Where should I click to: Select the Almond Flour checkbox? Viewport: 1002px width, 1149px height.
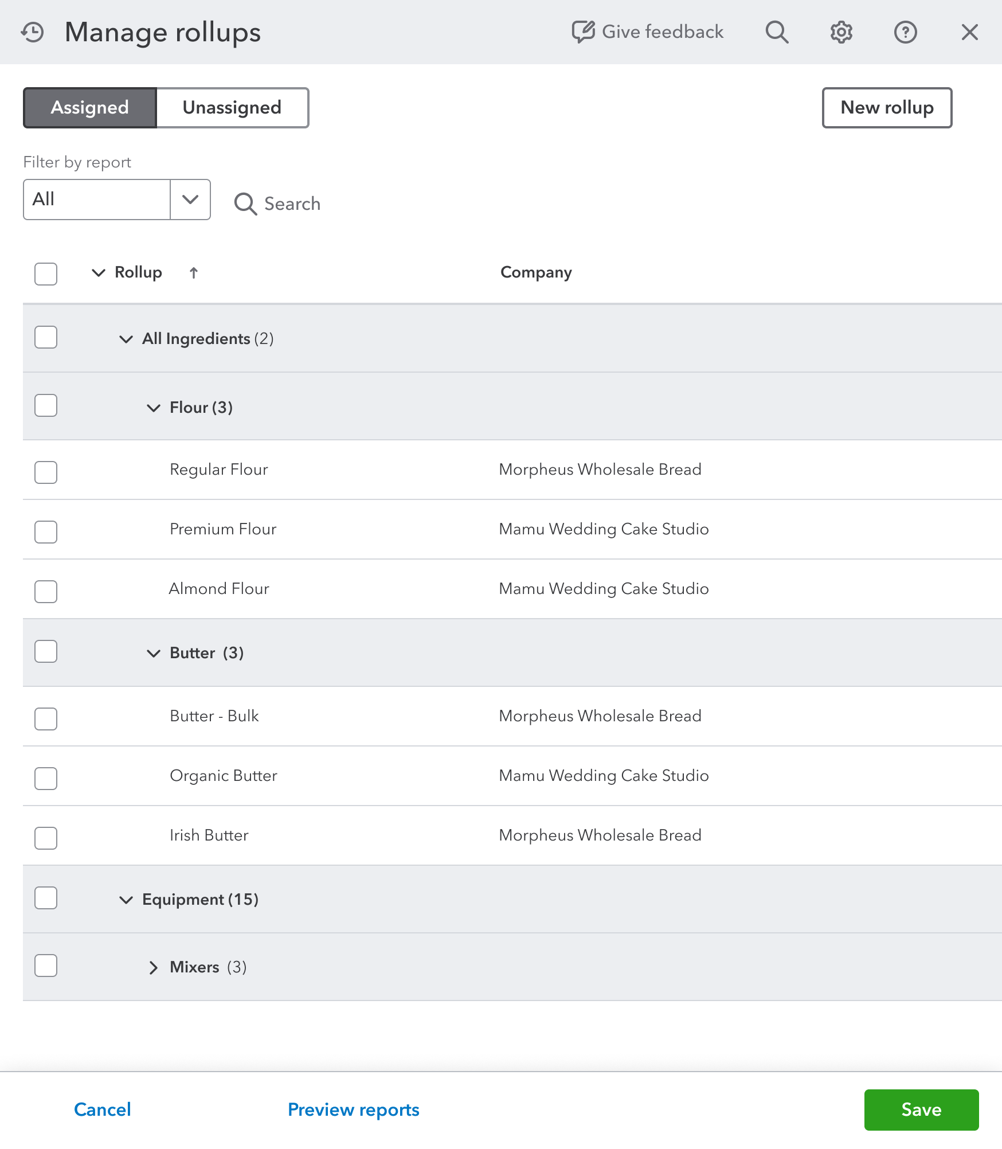46,592
